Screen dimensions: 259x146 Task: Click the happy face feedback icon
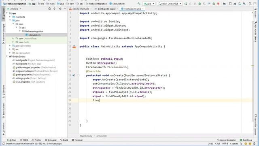[246, 144]
